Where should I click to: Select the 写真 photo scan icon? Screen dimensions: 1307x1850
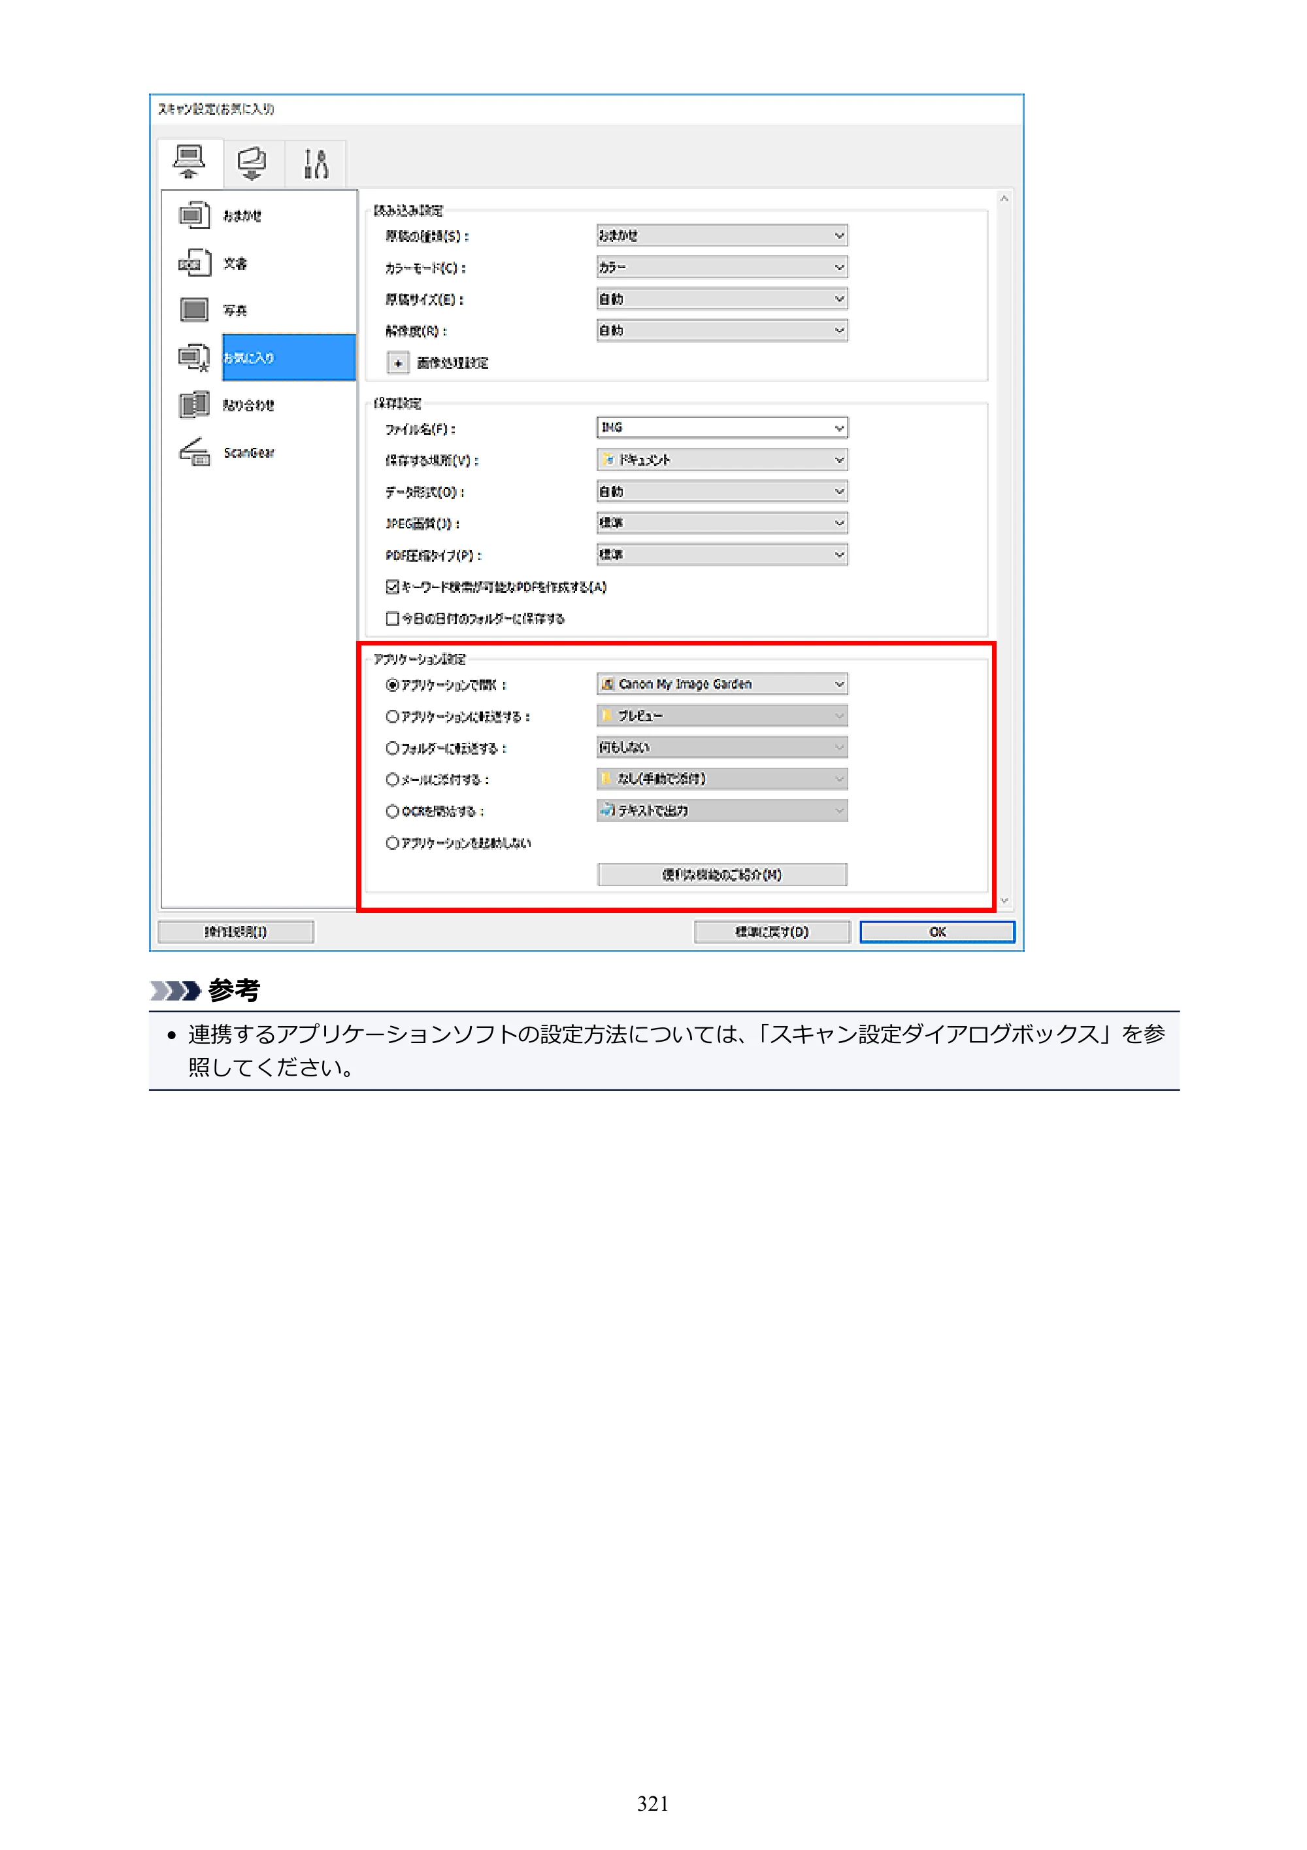coord(194,310)
